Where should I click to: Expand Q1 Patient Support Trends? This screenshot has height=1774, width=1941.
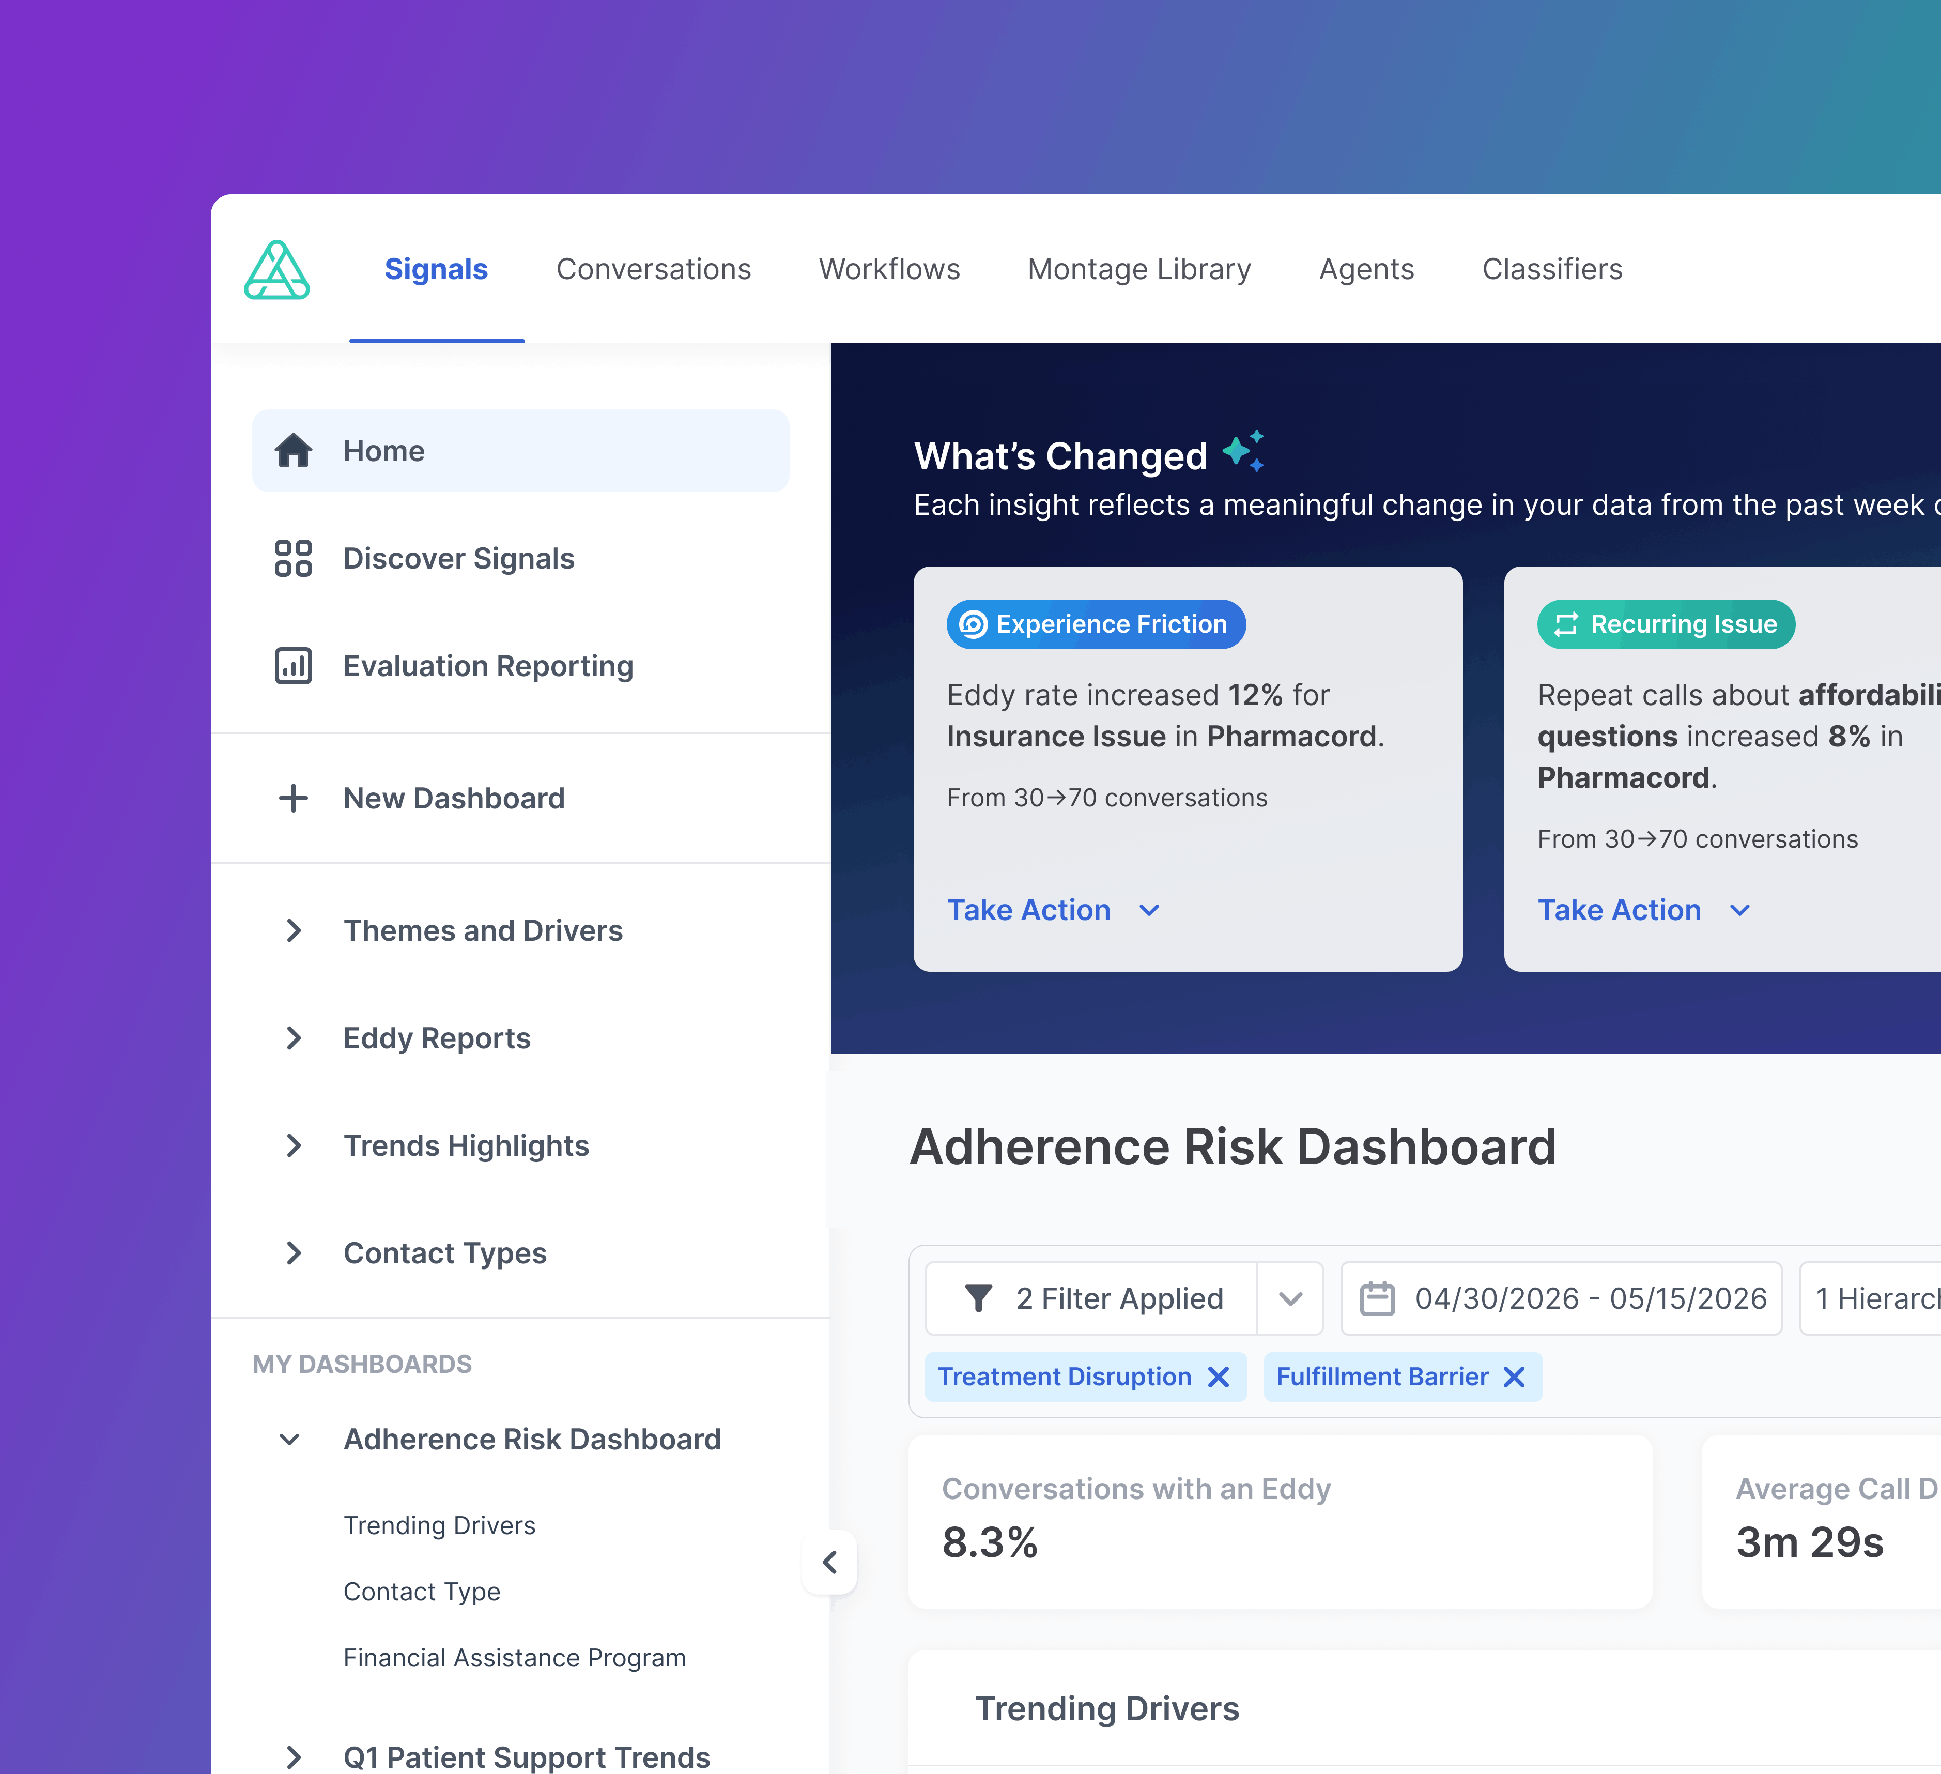point(294,1756)
